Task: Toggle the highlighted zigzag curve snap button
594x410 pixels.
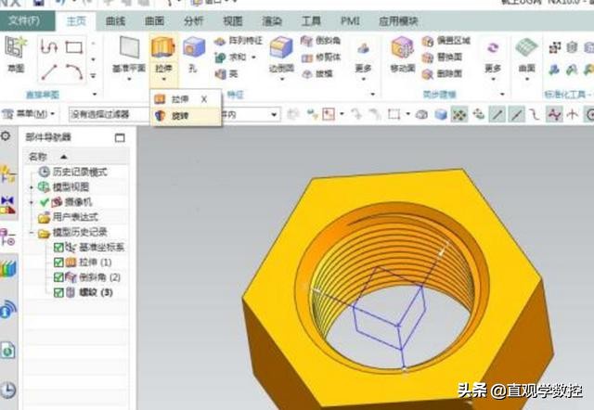Action: coord(554,114)
